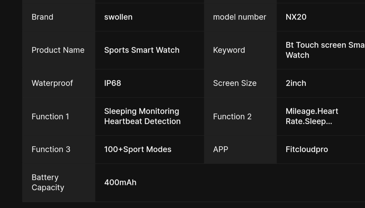Image resolution: width=365 pixels, height=208 pixels.
Task: Click the Keyword label cell
Action: coord(229,50)
